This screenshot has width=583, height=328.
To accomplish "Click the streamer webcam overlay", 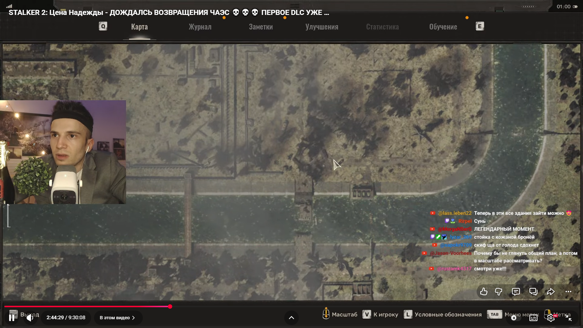I will point(63,152).
